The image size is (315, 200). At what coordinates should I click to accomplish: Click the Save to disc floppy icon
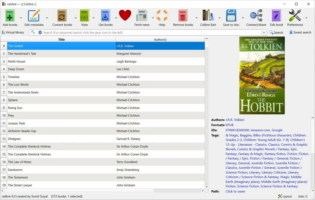click(x=231, y=16)
